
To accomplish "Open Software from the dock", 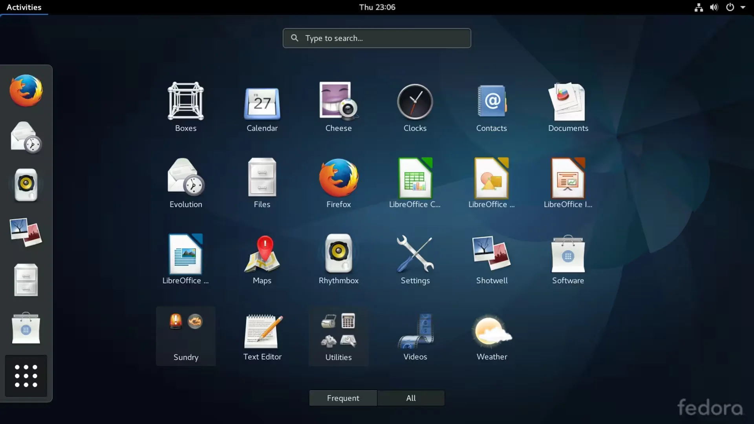I will pos(26,328).
